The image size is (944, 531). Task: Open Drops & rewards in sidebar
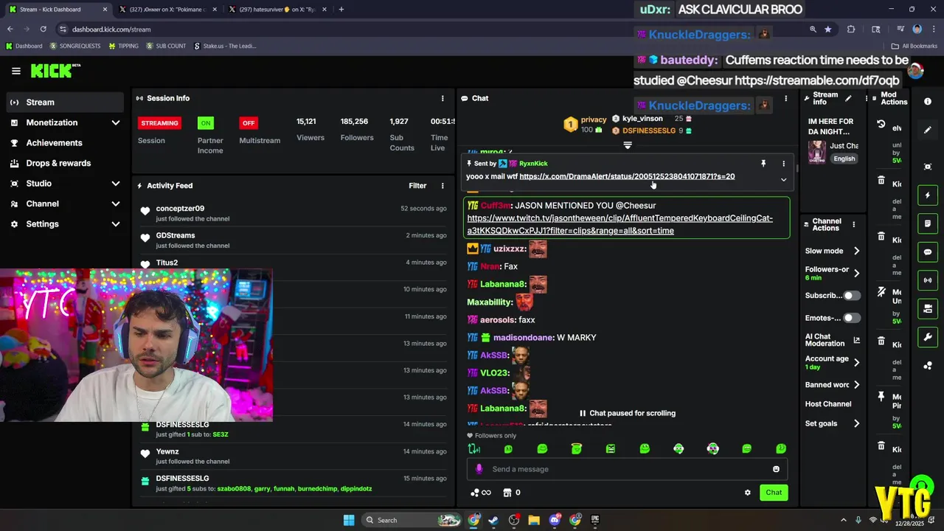pyautogui.click(x=65, y=163)
